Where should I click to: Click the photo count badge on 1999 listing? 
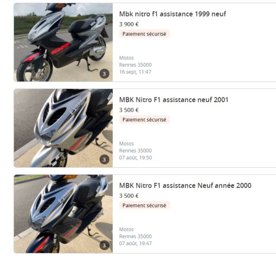point(104,74)
